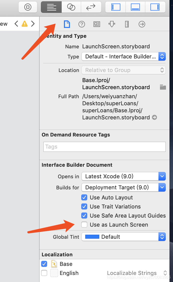
Task: Enable the English localization checkbox
Action: pos(44,273)
